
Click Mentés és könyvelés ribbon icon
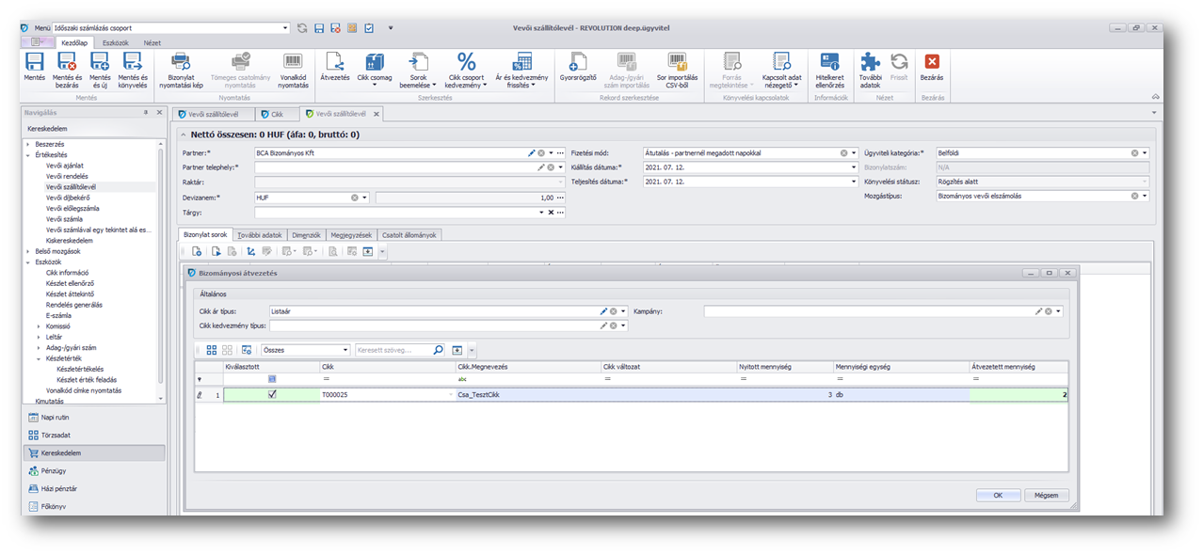point(132,63)
